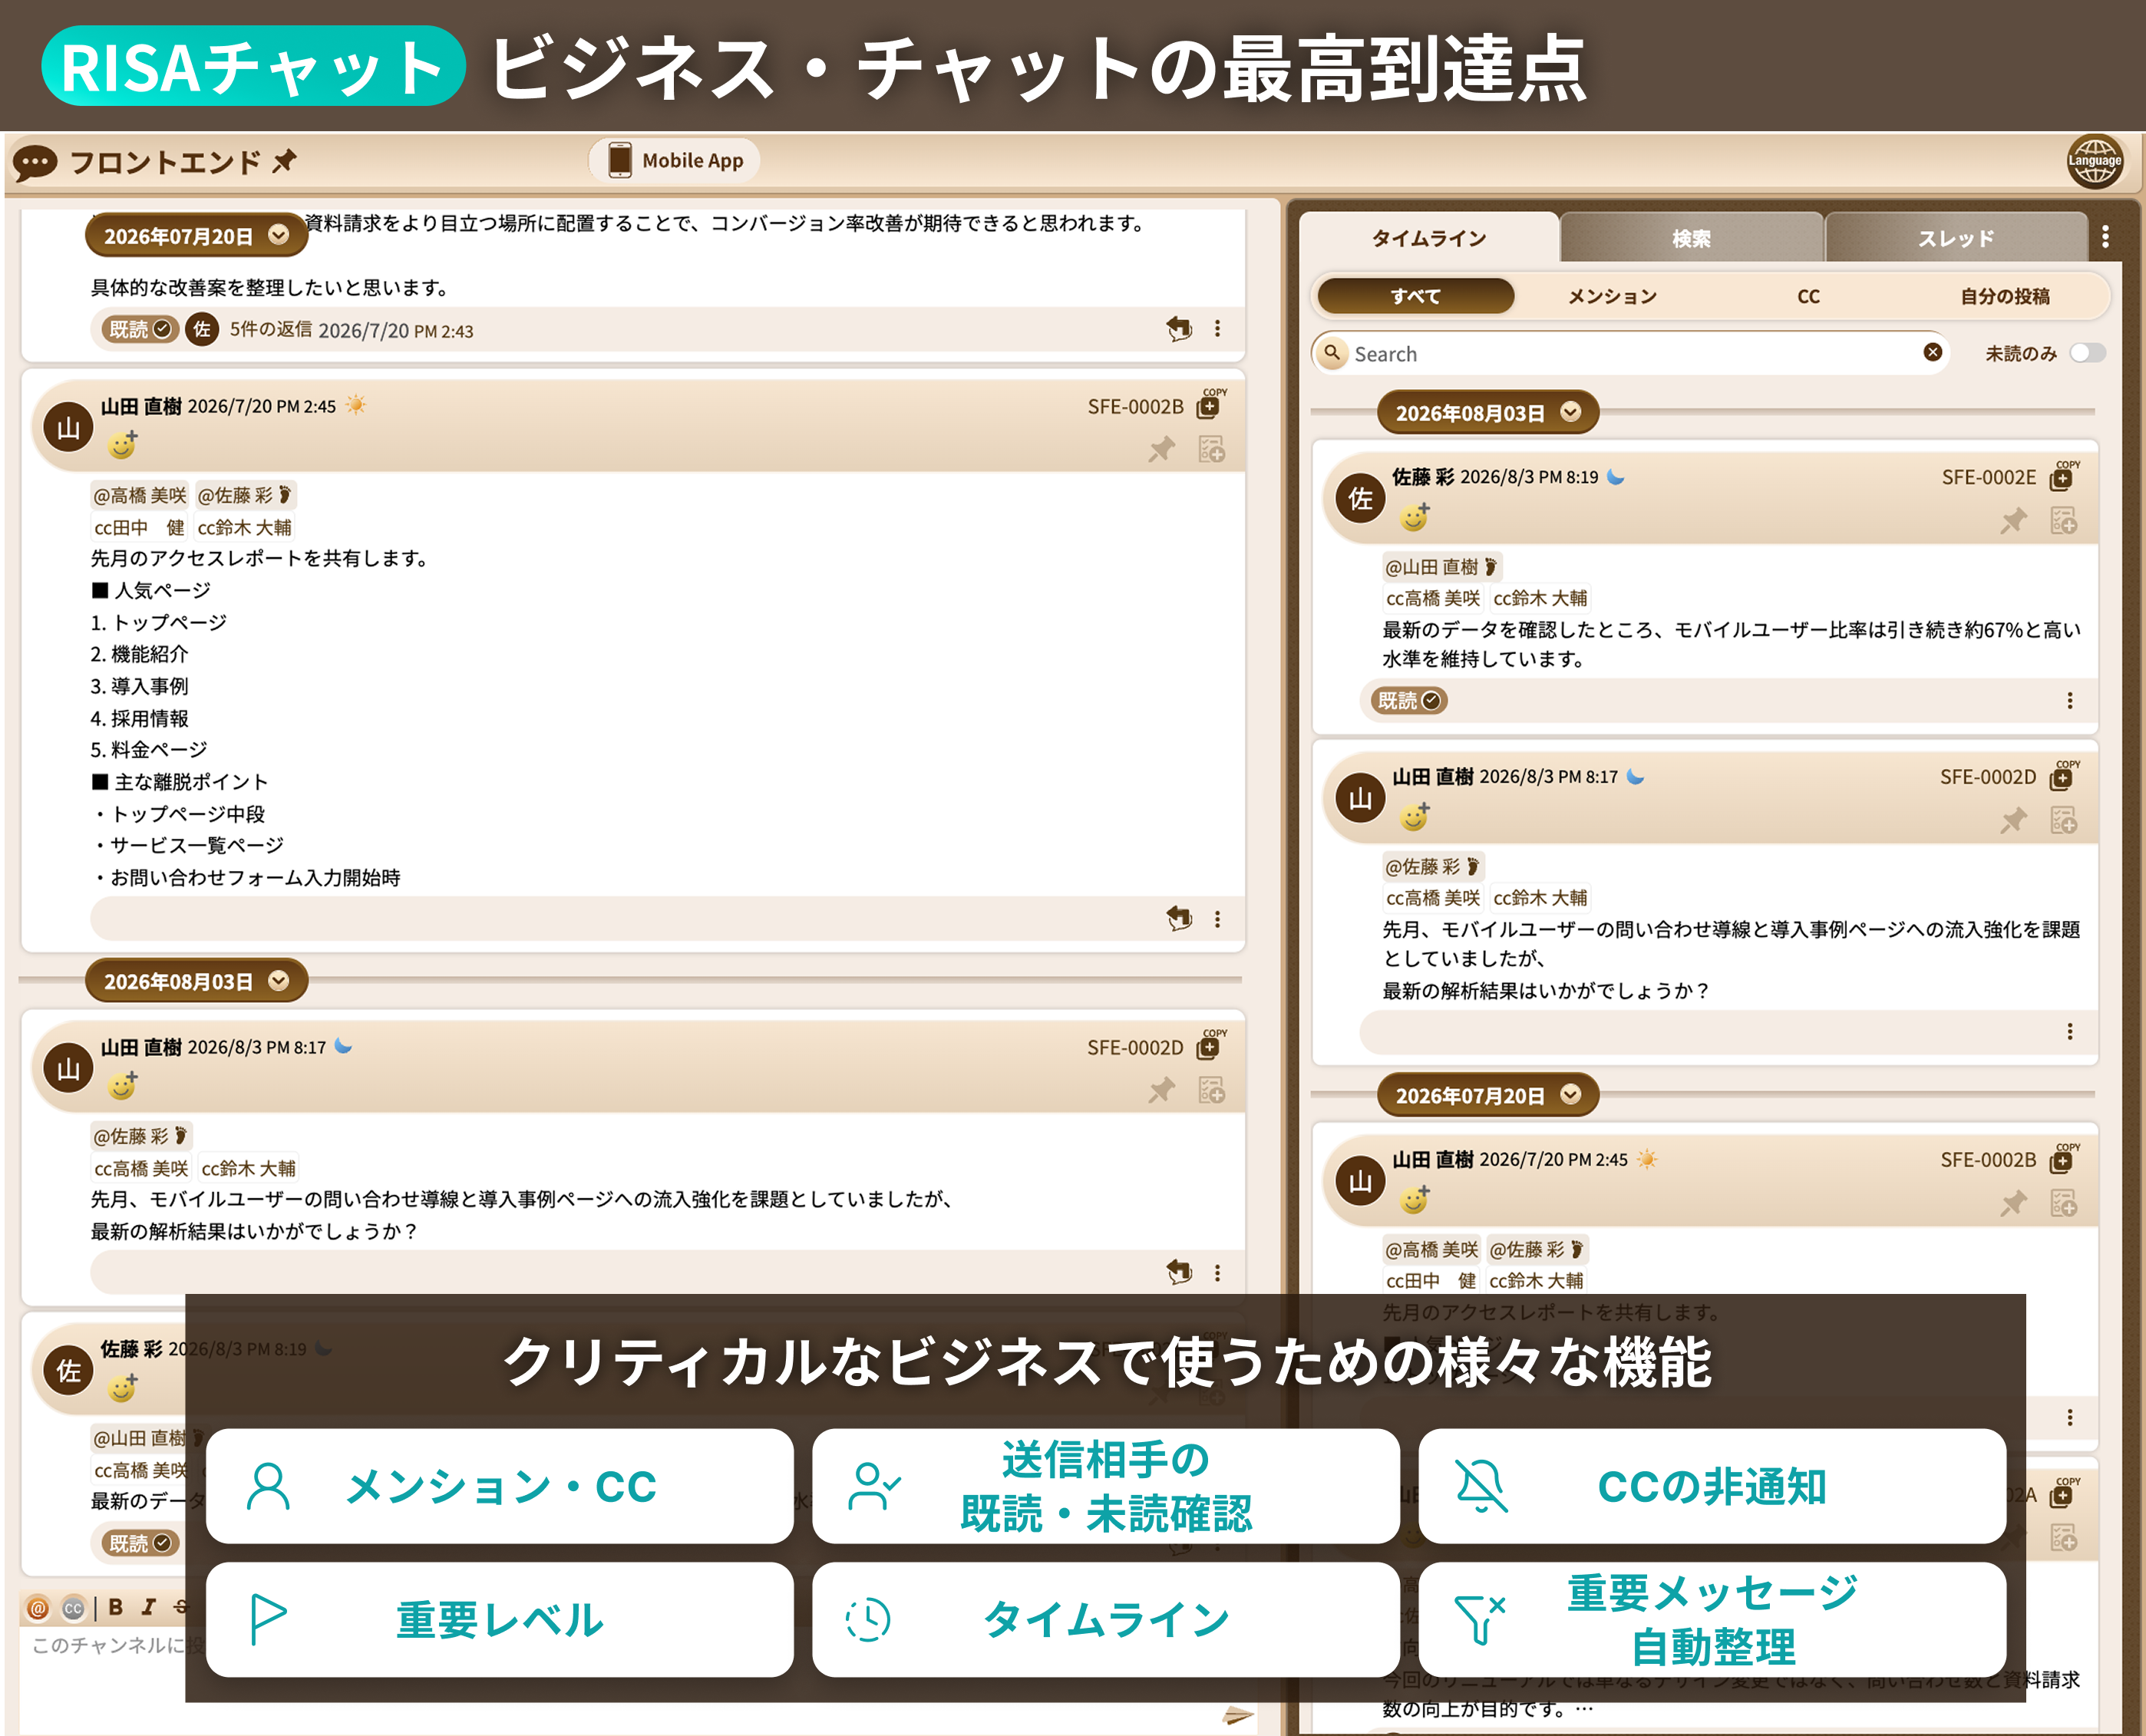The image size is (2146, 1736).
Task: Reply to the SFE-0002D message in left pane
Action: [x=1179, y=1272]
